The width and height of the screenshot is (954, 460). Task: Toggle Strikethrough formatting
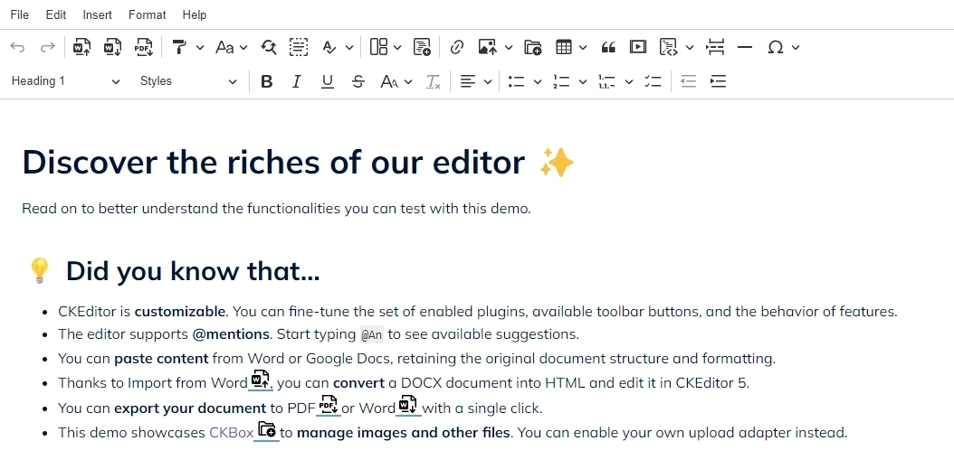click(358, 81)
